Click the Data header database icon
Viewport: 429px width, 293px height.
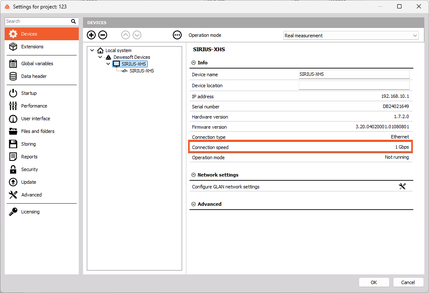pyautogui.click(x=13, y=76)
